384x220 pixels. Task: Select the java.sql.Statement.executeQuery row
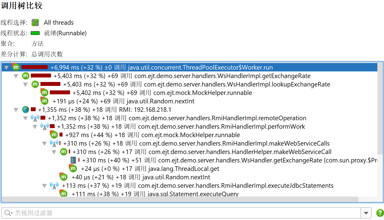[155, 194]
